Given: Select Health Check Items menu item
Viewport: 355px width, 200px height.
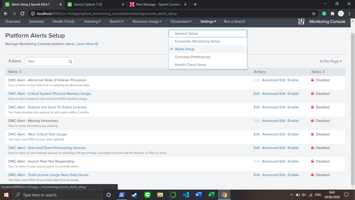Looking at the screenshot, I should click(x=208, y=65).
